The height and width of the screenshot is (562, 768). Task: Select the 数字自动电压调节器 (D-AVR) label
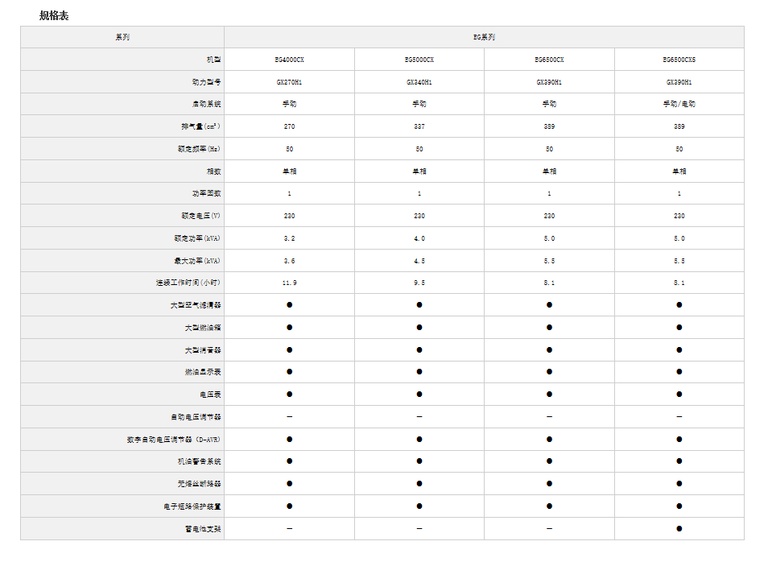coord(174,440)
